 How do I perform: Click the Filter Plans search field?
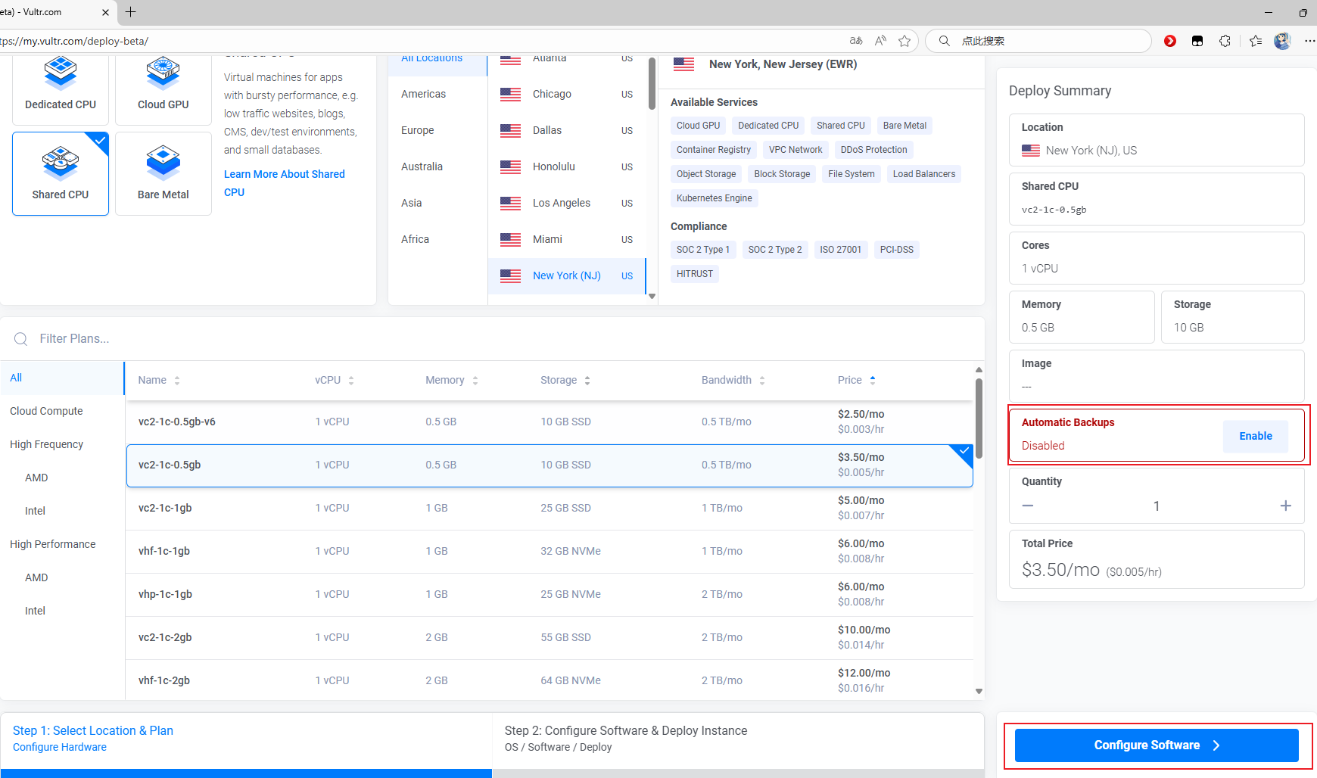pyautogui.click(x=303, y=339)
